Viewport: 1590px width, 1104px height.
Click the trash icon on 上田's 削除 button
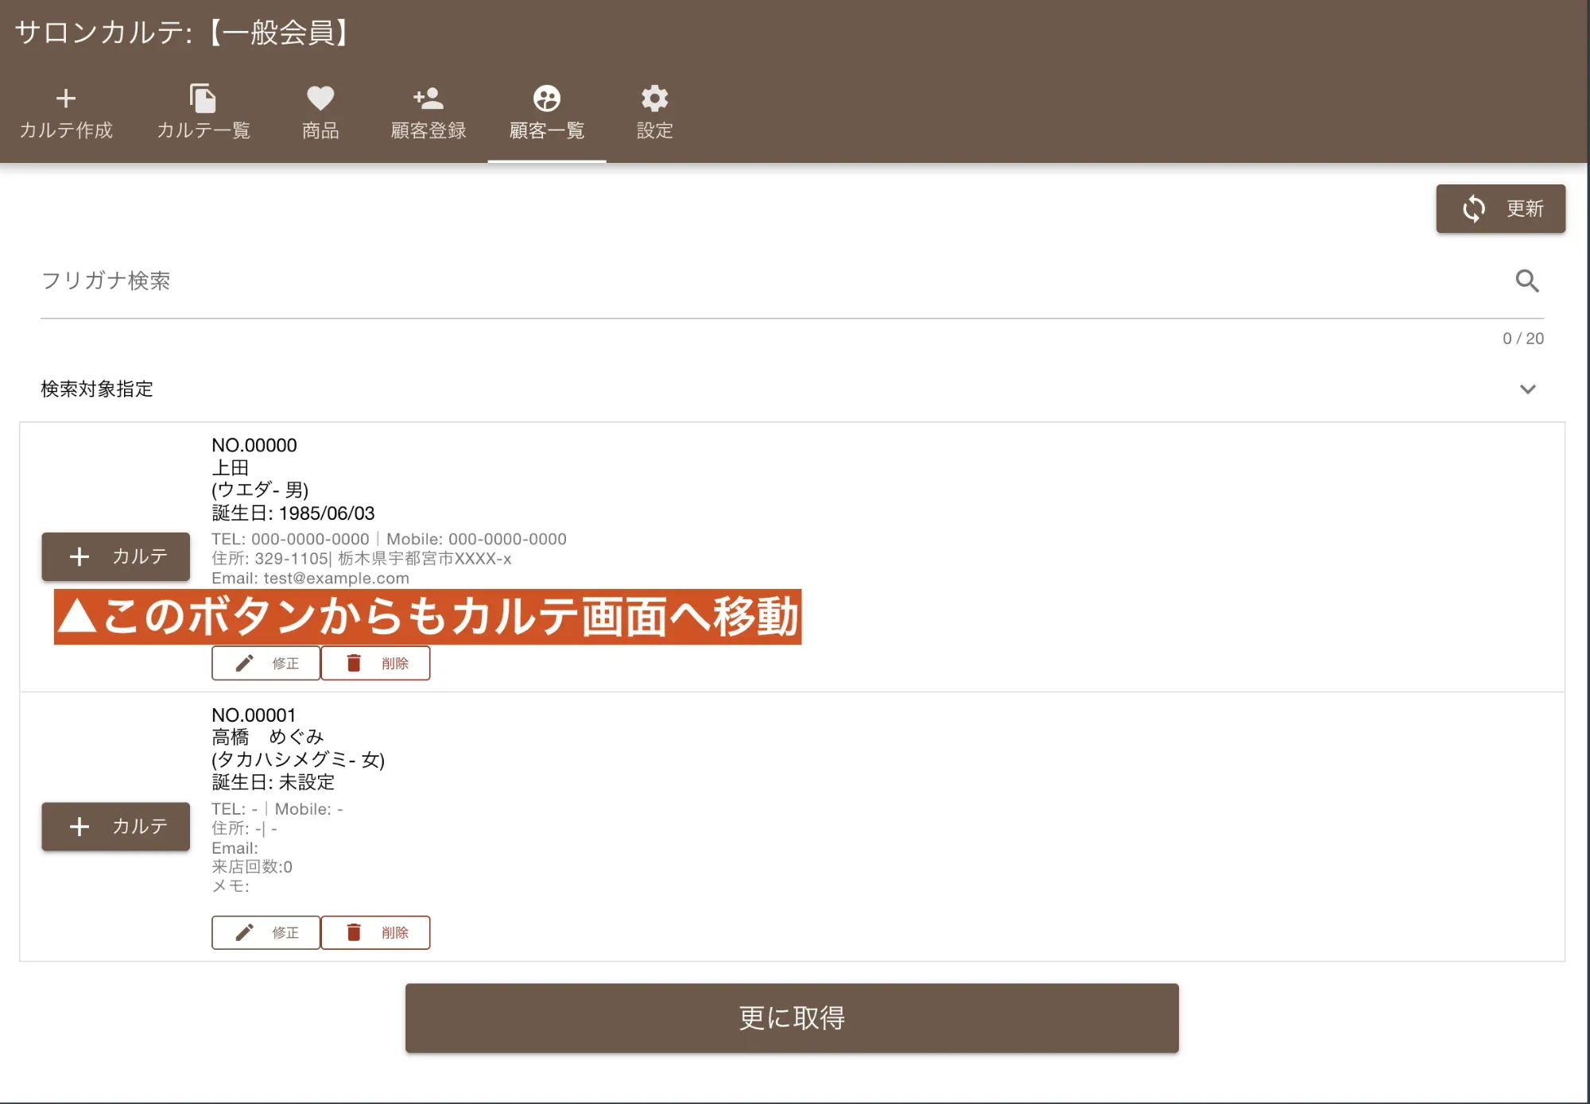354,662
